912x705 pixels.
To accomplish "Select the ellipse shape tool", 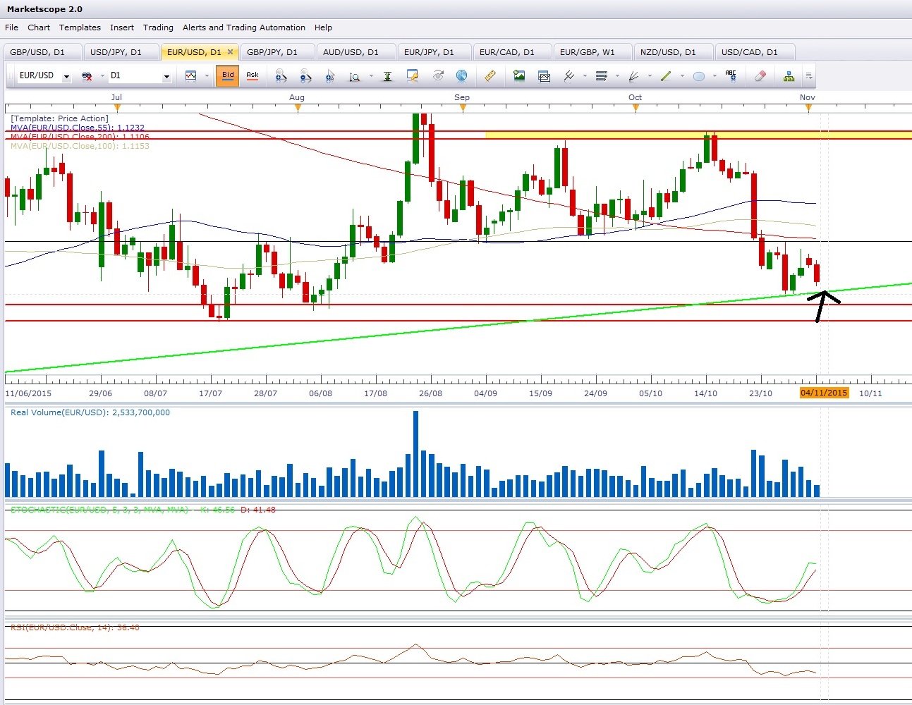I will click(x=699, y=75).
